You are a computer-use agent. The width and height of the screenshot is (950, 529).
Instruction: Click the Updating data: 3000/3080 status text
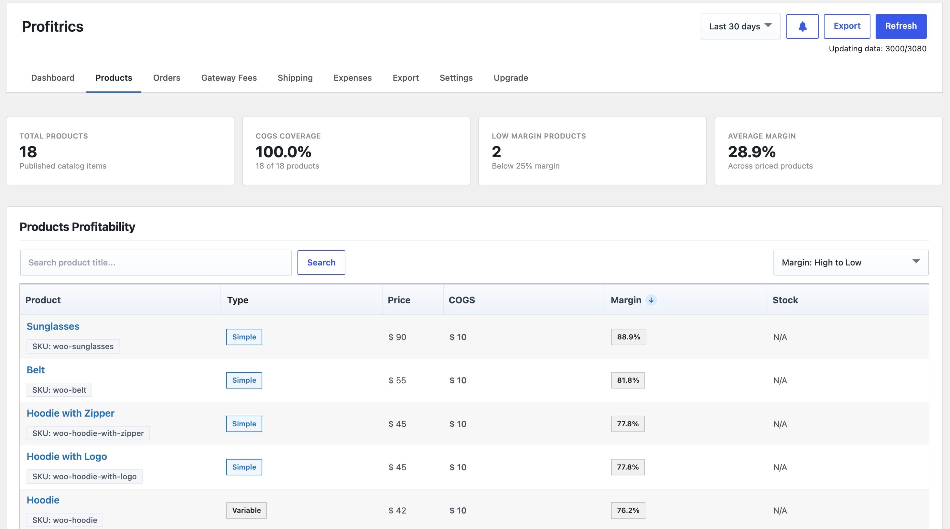coord(877,49)
